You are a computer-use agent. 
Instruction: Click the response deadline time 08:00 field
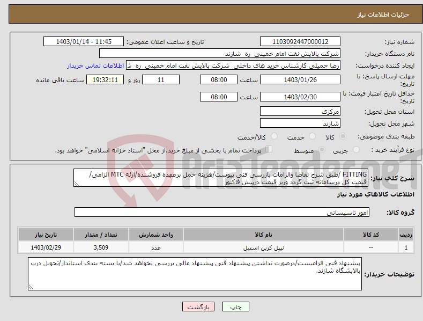(219, 79)
